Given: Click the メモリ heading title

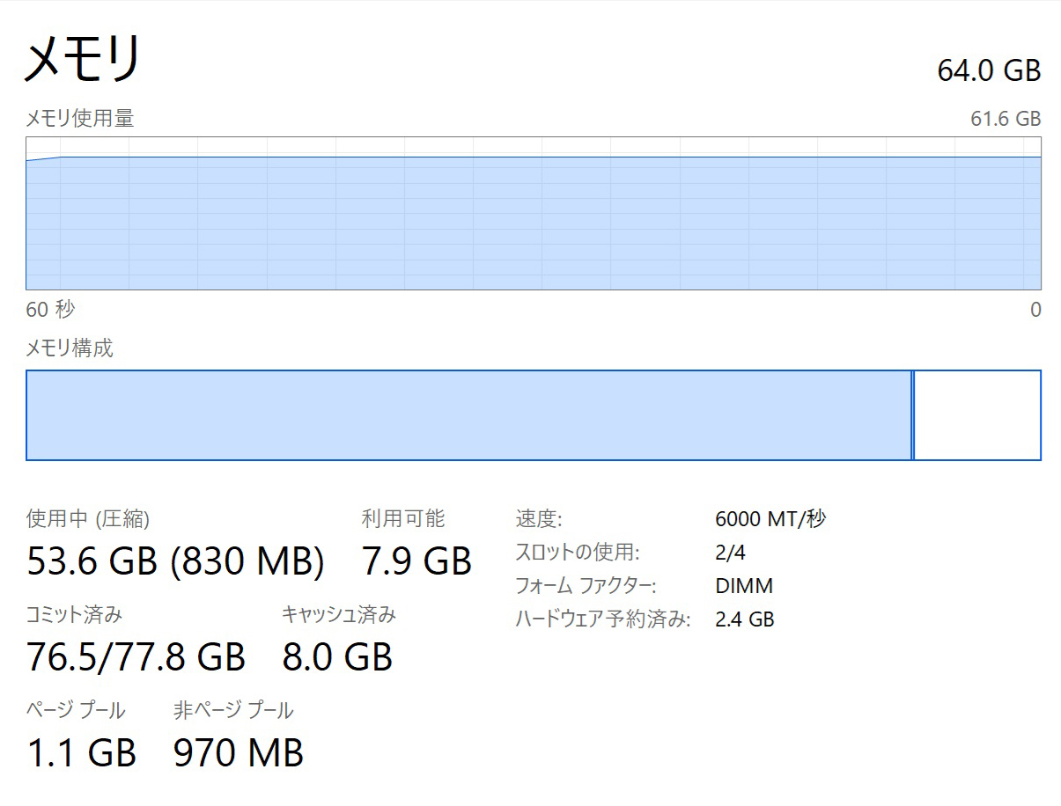Looking at the screenshot, I should coord(83,59).
